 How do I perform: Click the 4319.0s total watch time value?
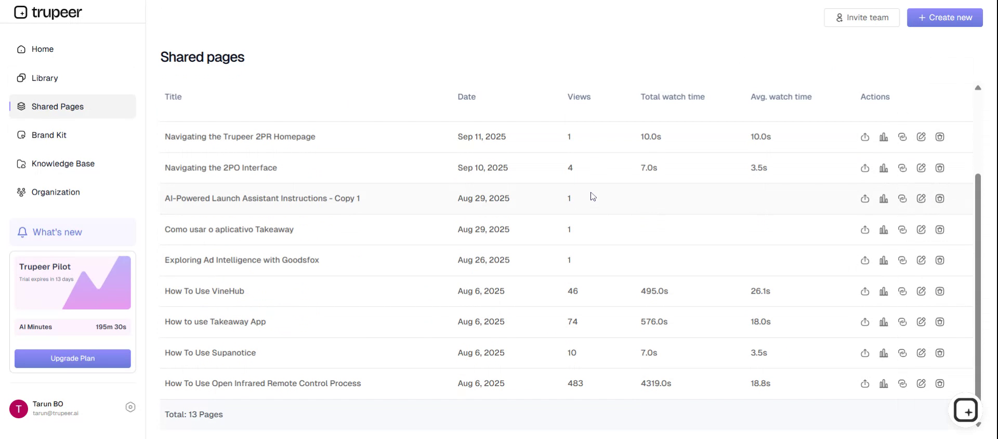(656, 383)
